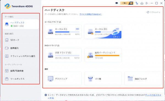Choose ゴミ箱 recycle bin location

click(103, 79)
